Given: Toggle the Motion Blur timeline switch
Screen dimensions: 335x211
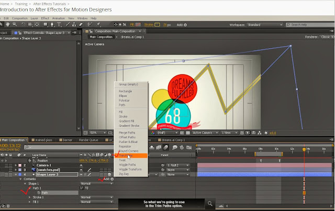Looking at the screenshot, I should (166, 147).
